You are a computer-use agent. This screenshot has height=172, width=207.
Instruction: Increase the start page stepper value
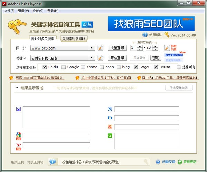click(140, 46)
